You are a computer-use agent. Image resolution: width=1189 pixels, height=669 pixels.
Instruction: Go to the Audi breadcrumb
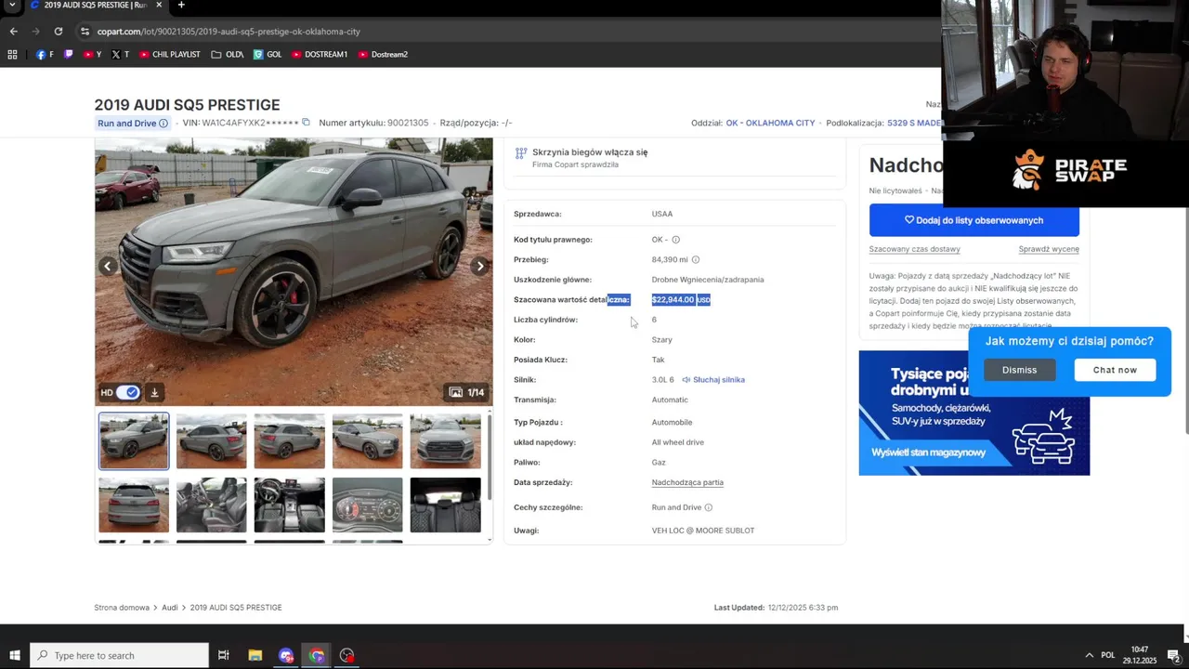pyautogui.click(x=170, y=608)
